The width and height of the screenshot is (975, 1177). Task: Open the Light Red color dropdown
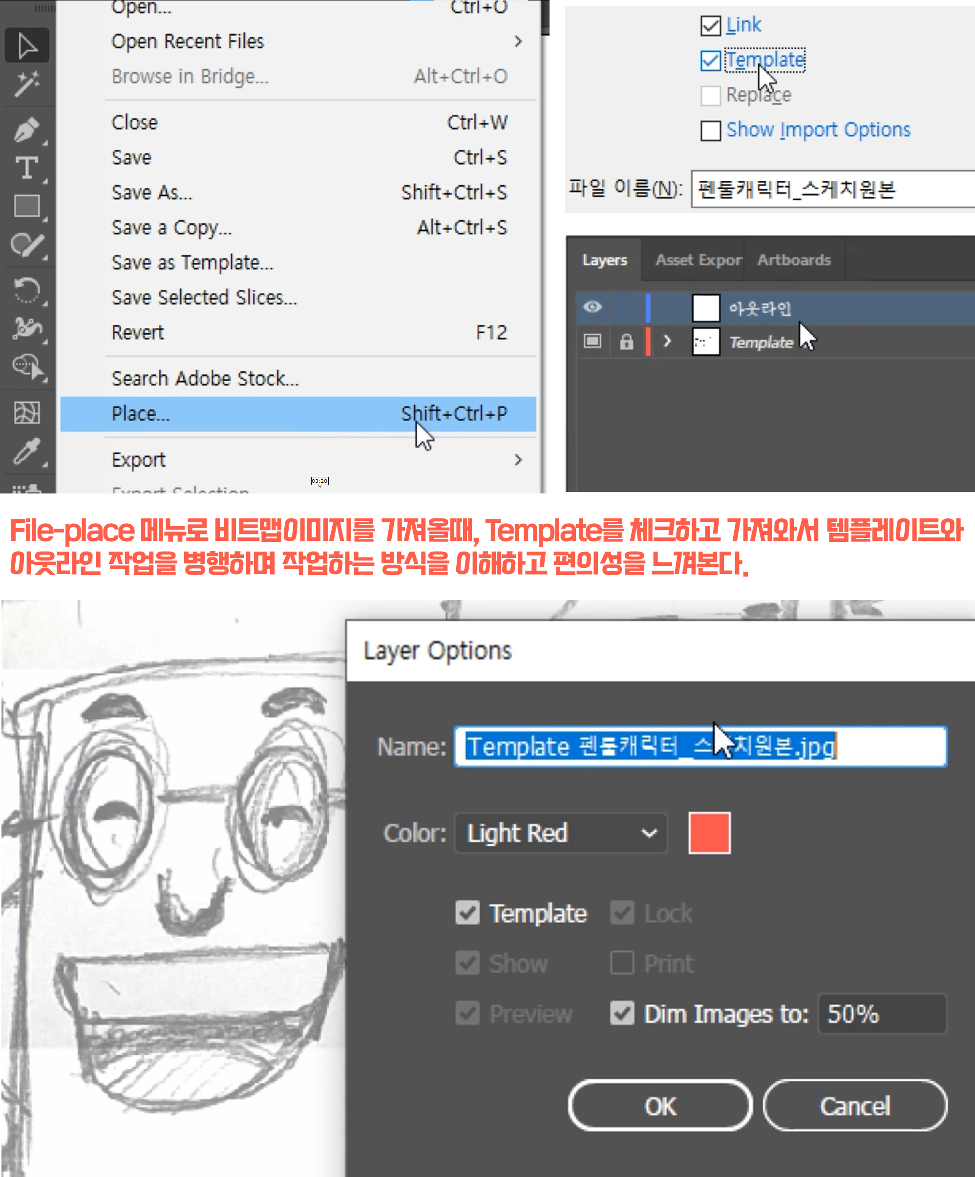click(x=561, y=833)
